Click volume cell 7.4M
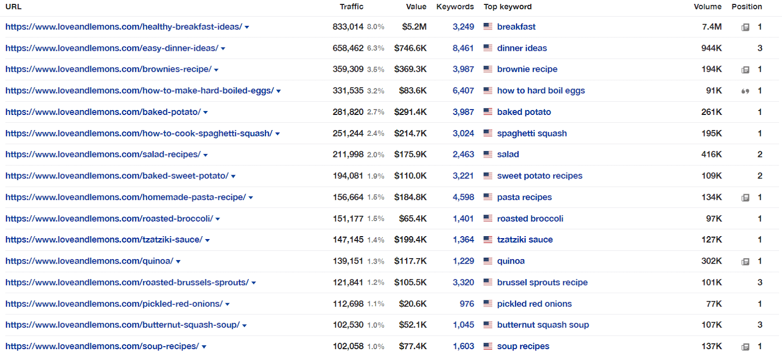 pos(712,26)
